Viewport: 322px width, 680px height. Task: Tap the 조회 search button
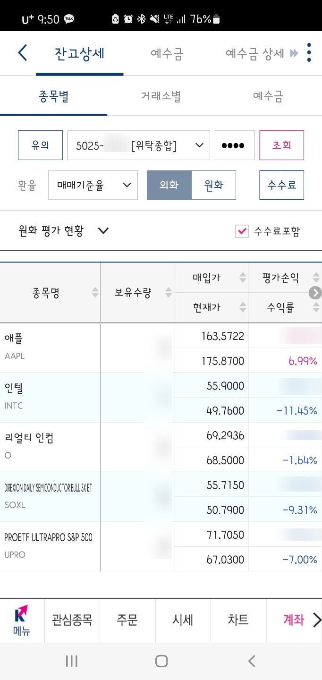pyautogui.click(x=281, y=145)
